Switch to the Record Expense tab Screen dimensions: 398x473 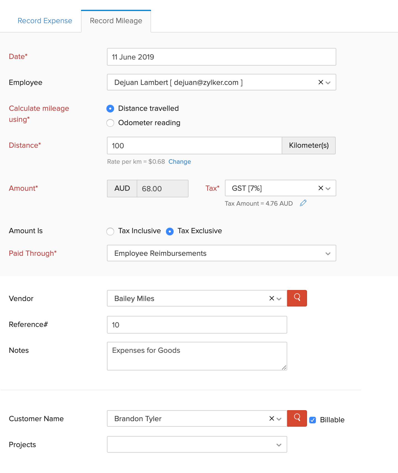[45, 21]
